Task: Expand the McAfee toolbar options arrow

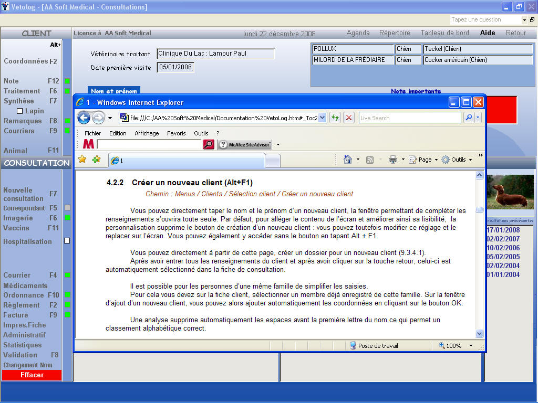Action: (278, 145)
